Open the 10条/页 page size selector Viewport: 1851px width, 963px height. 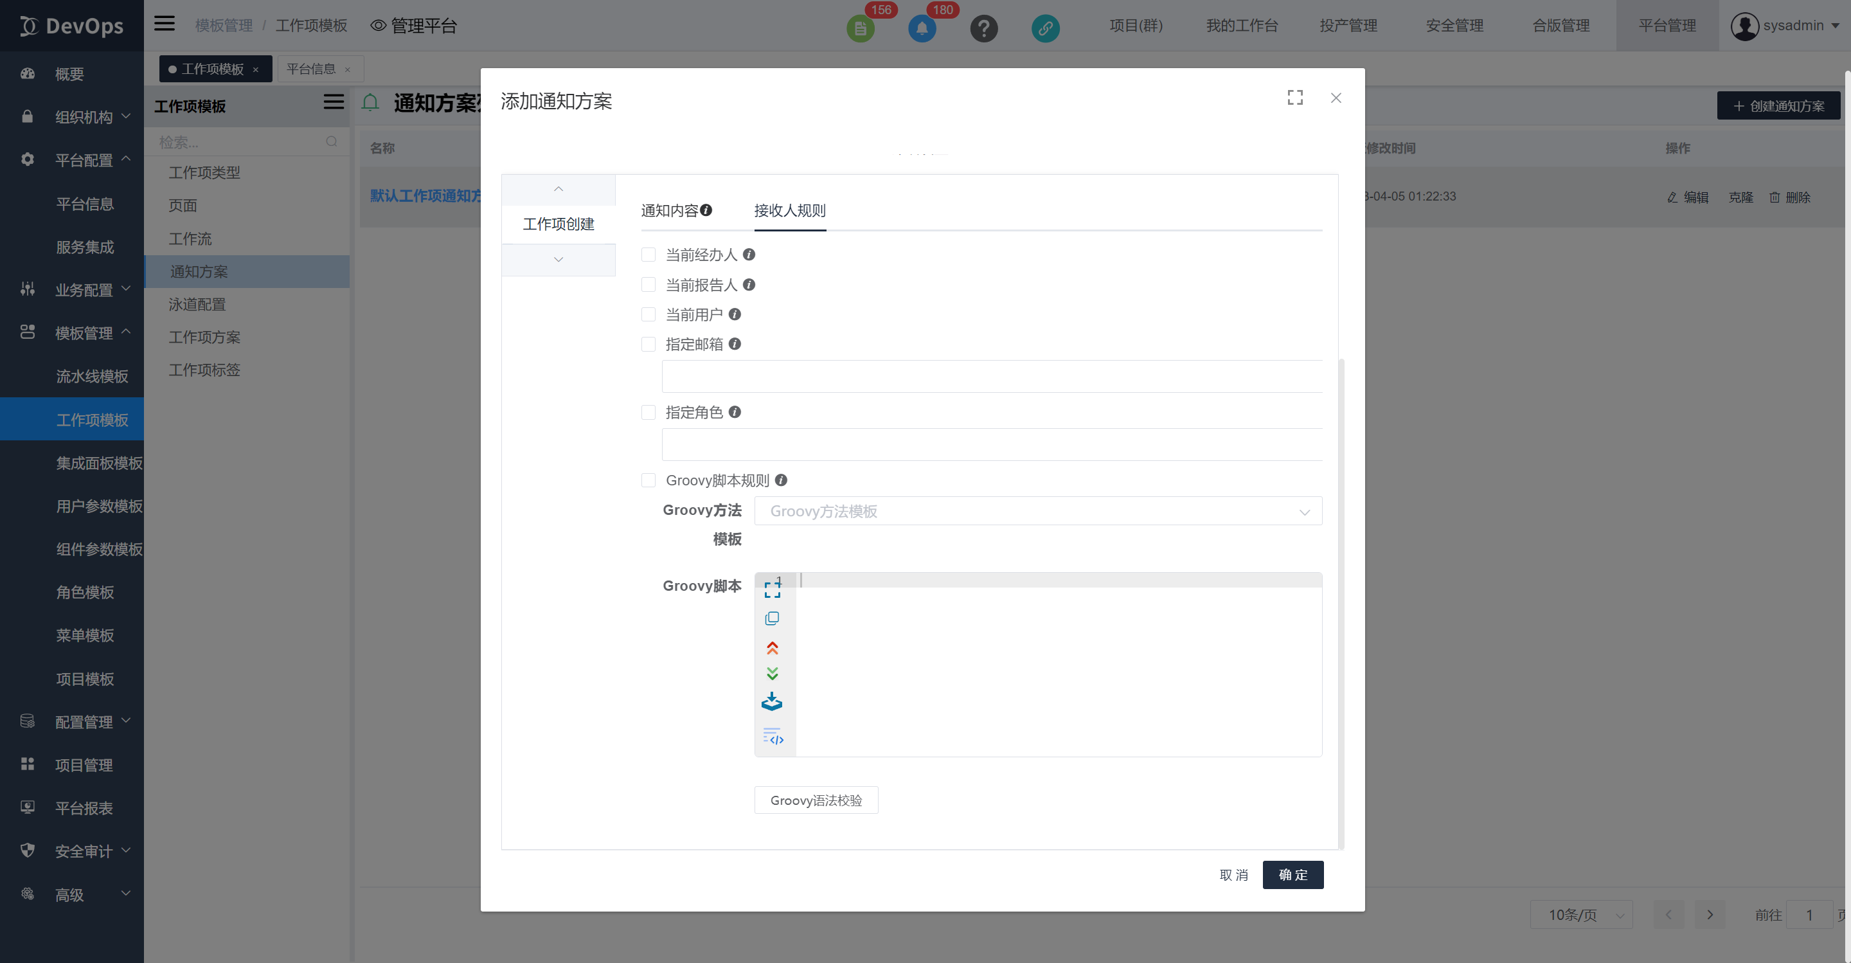click(x=1582, y=914)
